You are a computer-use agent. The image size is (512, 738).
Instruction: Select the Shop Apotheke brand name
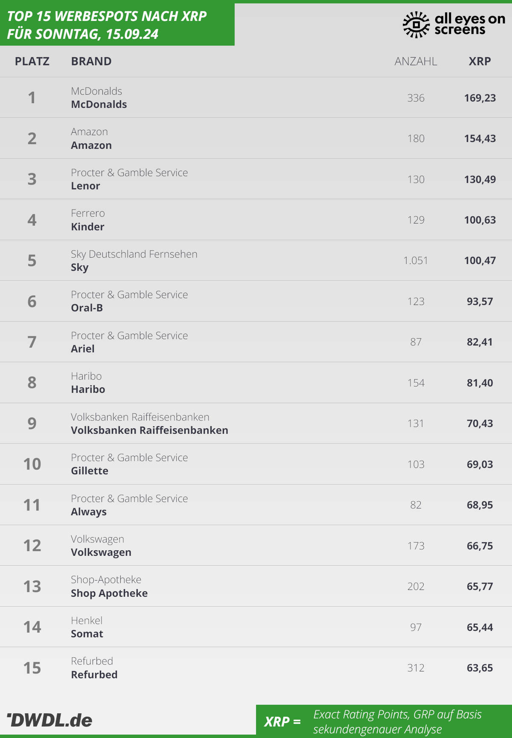(109, 593)
